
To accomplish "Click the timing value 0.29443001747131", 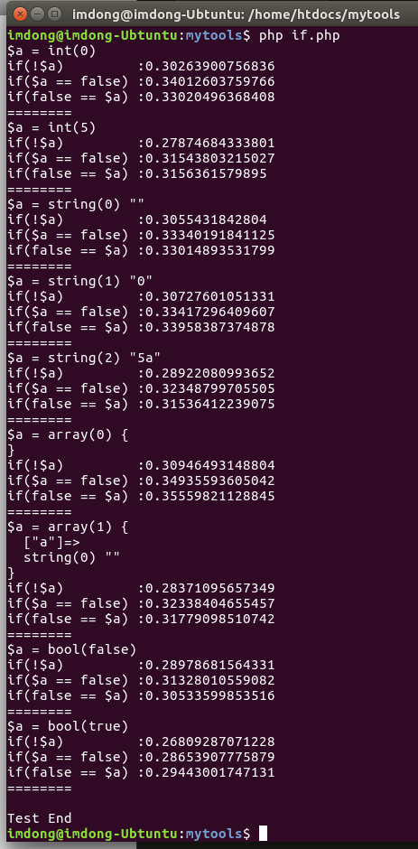I will pyautogui.click(x=210, y=772).
